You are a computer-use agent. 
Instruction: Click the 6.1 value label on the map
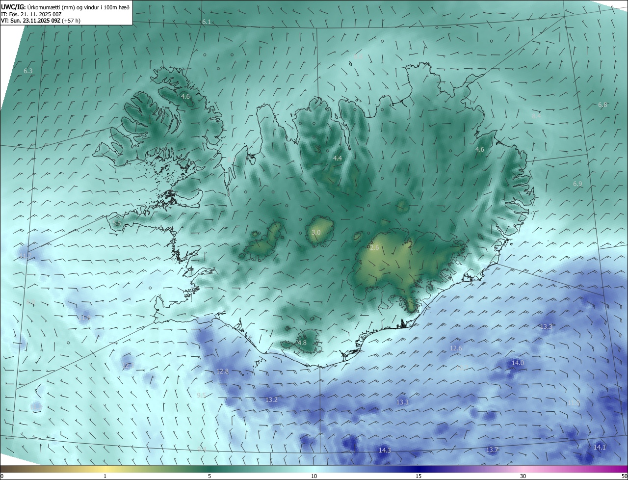(207, 22)
